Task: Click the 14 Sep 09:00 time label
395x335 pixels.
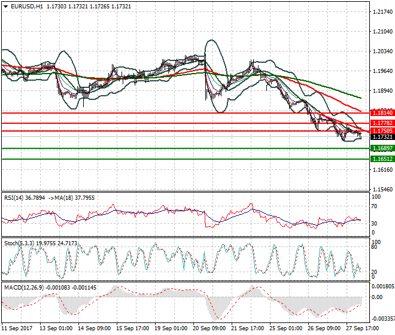Action: pos(94,328)
